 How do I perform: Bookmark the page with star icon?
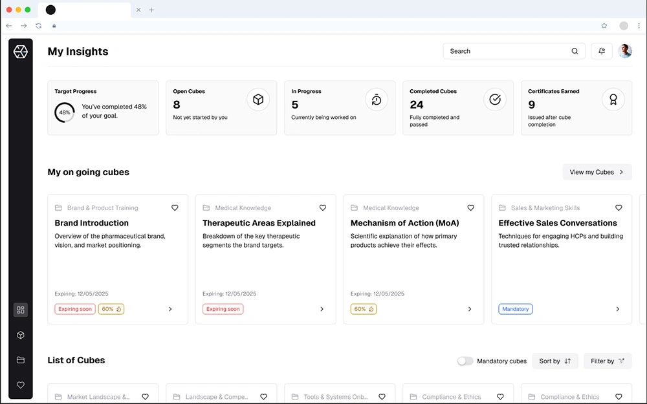(x=604, y=26)
